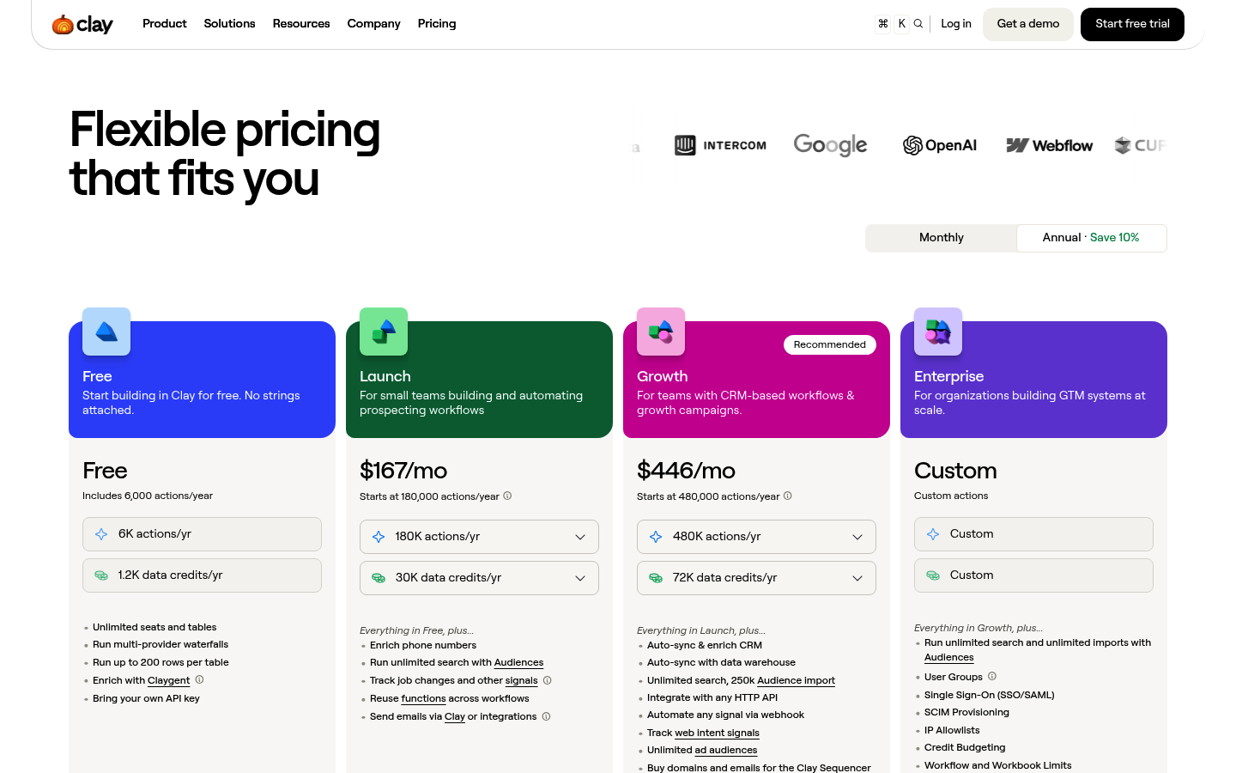This screenshot has width=1236, height=773.
Task: Click the Growth plan pink icon
Action: [661, 332]
